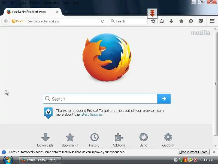This screenshot has width=218, height=164.
Task: Click the mozilla wordmark link
Action: (201, 33)
